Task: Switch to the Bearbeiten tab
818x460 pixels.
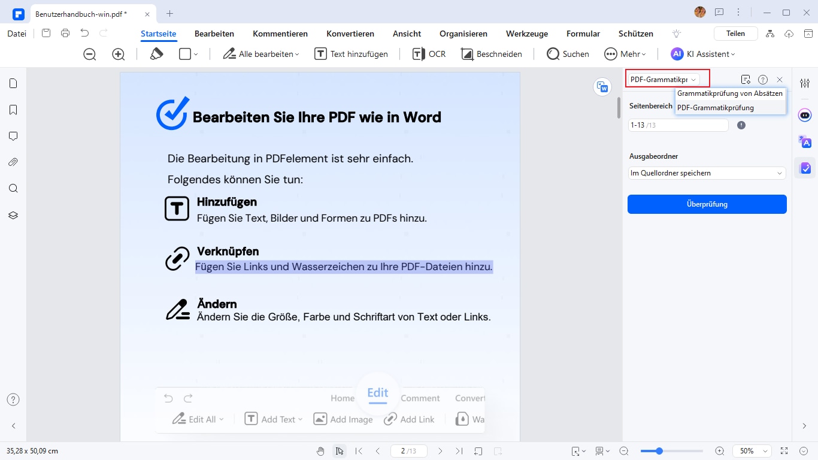Action: click(214, 34)
